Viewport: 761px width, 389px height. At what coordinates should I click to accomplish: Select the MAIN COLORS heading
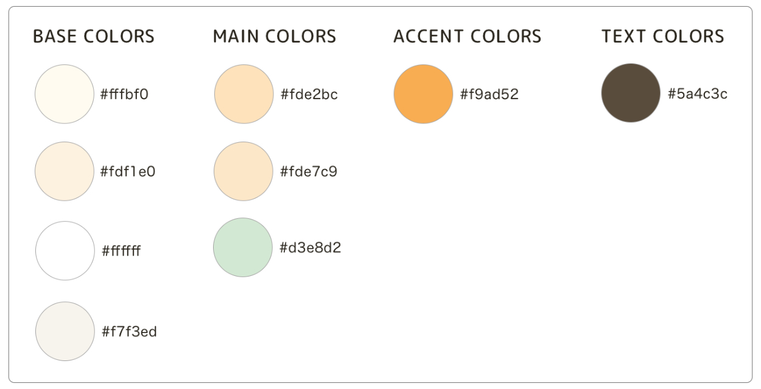275,36
